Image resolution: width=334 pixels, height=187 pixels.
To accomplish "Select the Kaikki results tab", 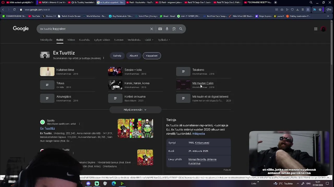I will [60, 40].
